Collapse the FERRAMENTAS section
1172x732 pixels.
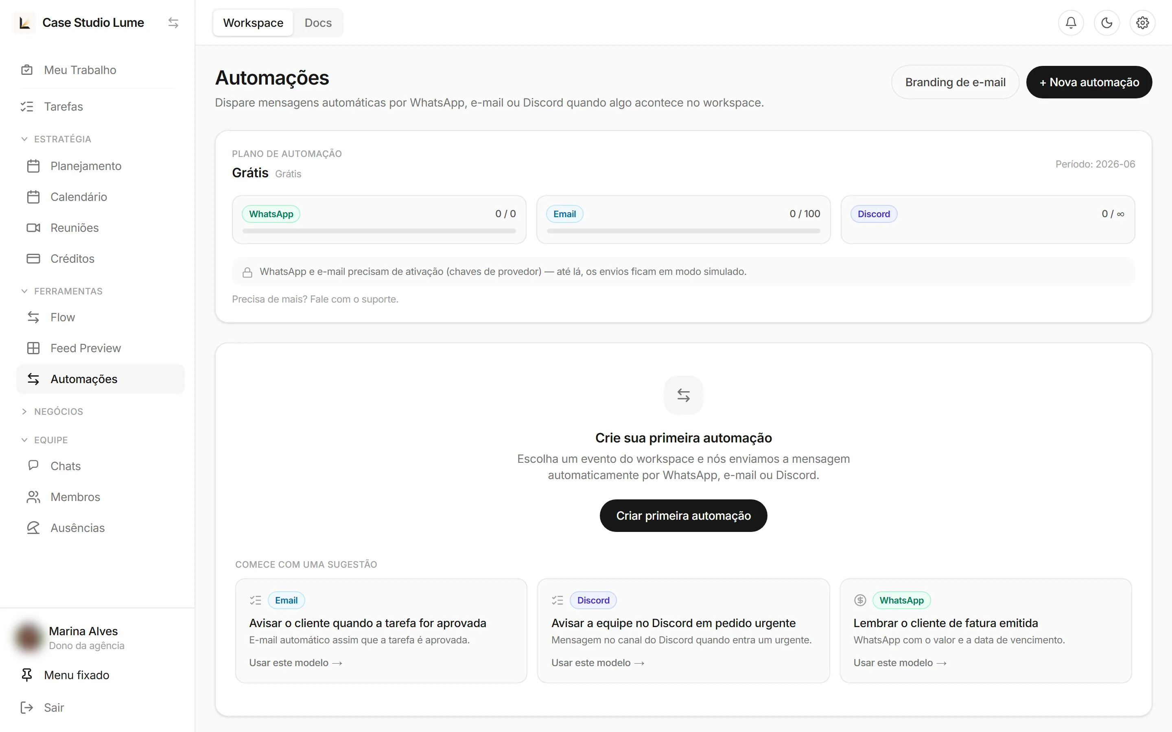61,292
